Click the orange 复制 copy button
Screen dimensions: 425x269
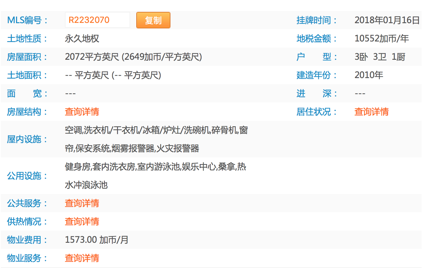(x=153, y=20)
